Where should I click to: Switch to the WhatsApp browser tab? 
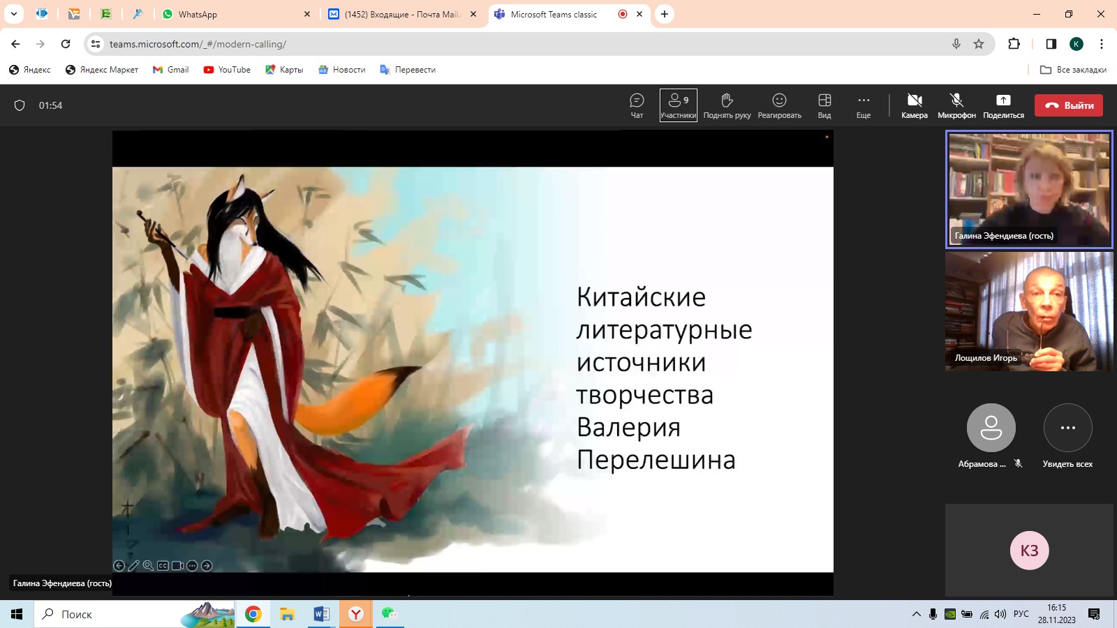coord(237,14)
